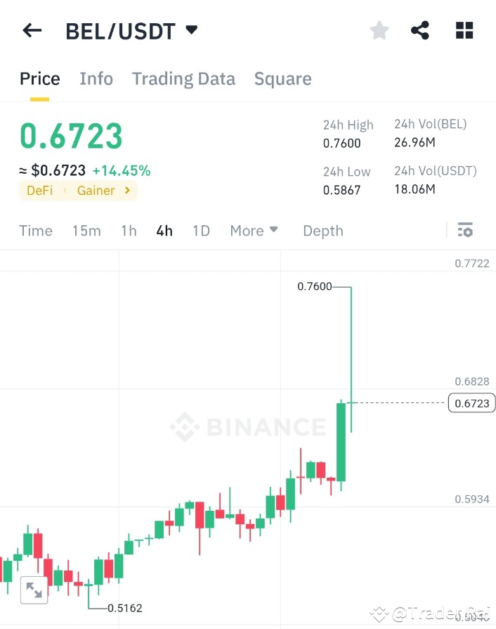Click the DeFi category label
This screenshot has width=496, height=629.
click(x=39, y=190)
